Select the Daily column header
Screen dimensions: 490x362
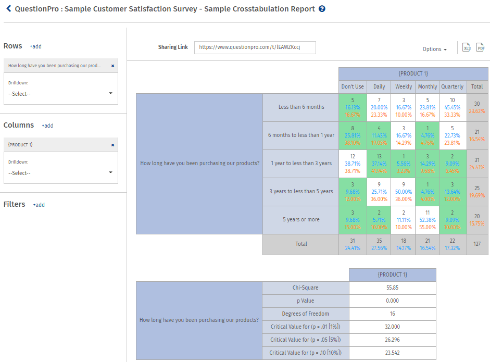click(379, 86)
